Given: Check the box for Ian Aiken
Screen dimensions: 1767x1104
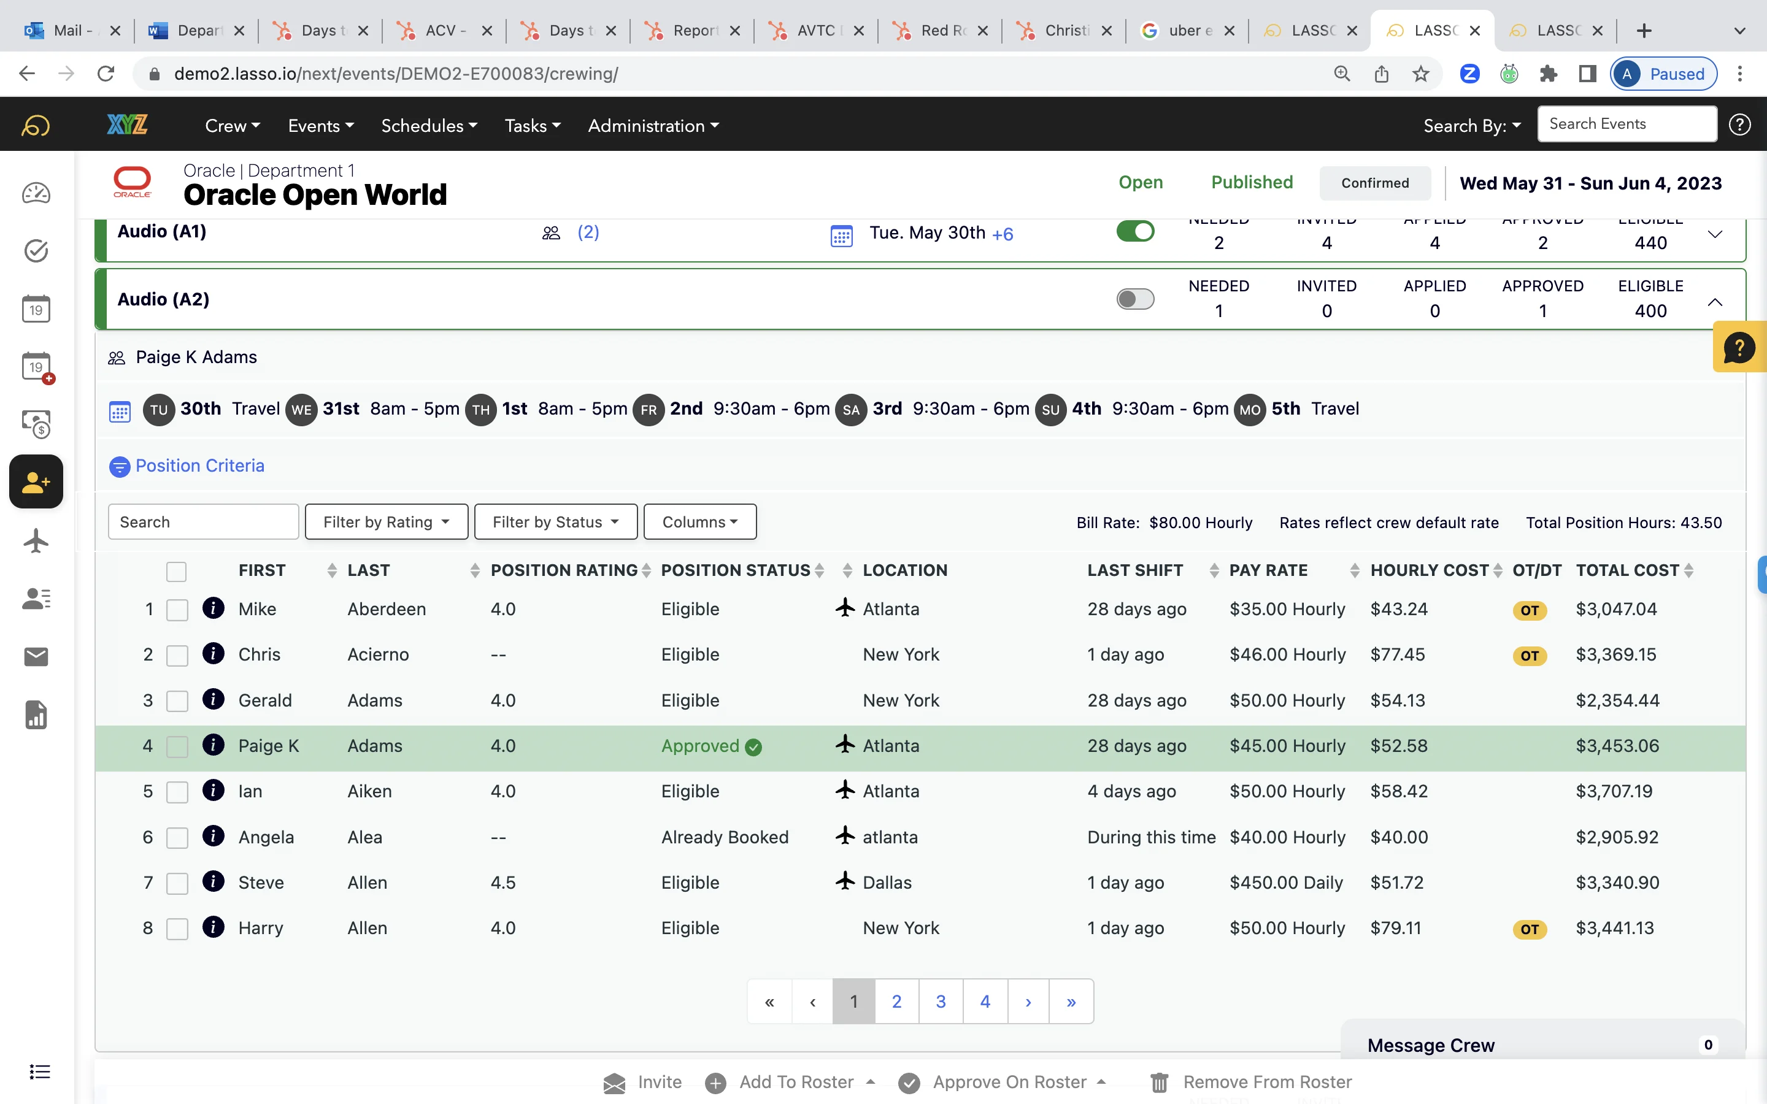Looking at the screenshot, I should [x=177, y=791].
